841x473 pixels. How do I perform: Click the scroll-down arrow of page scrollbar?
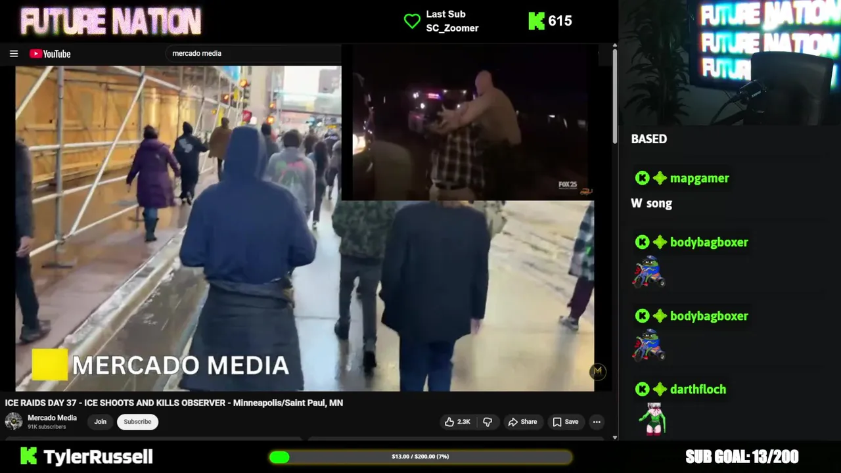tap(614, 437)
